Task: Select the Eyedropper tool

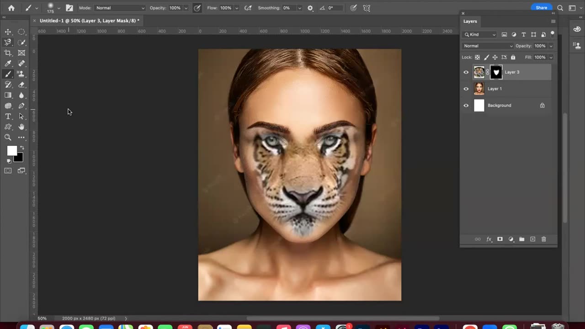Action: coord(8,64)
